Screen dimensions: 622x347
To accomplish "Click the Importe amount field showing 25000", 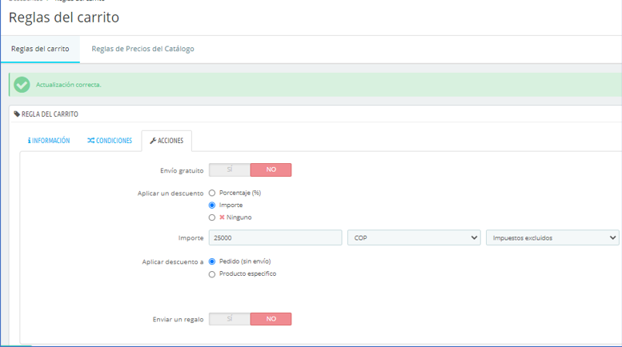I will 275,237.
